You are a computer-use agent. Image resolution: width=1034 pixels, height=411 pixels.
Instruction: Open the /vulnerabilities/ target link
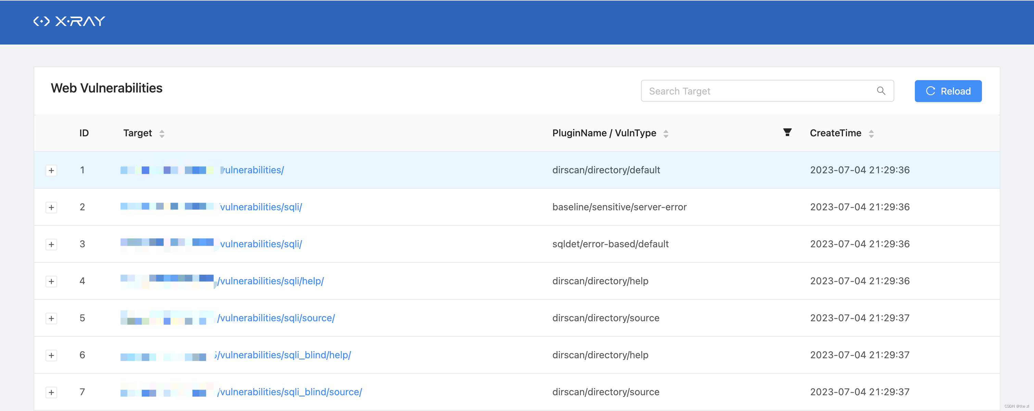(253, 170)
